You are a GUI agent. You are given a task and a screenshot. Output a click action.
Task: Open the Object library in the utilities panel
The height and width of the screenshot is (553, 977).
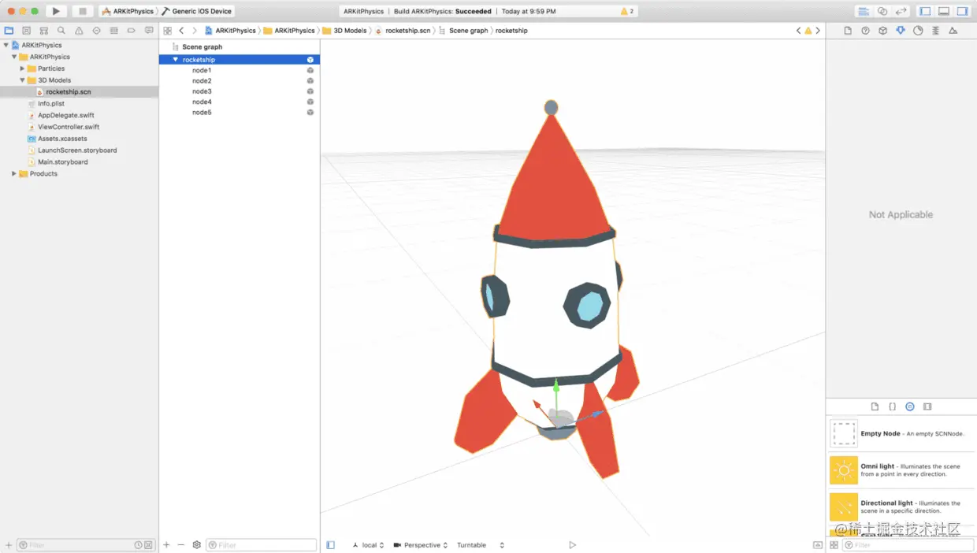click(x=910, y=406)
